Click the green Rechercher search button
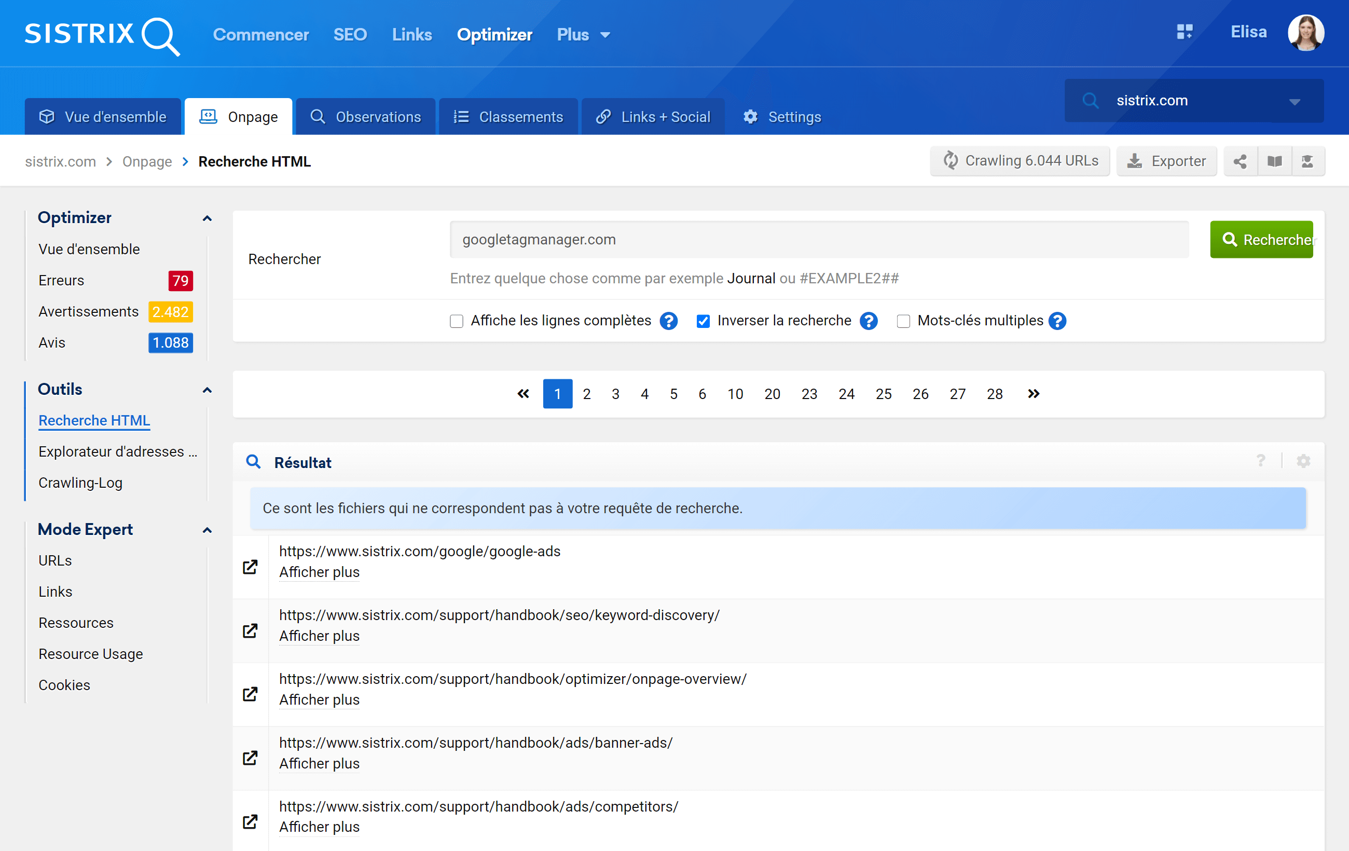1349x851 pixels. pos(1262,240)
